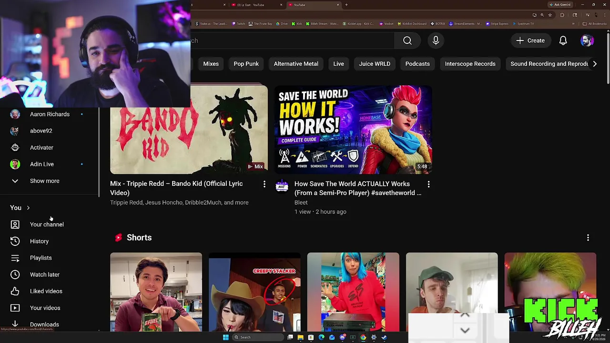Open the BOTRIX bookmark
This screenshot has height=343, width=610.
438,24
